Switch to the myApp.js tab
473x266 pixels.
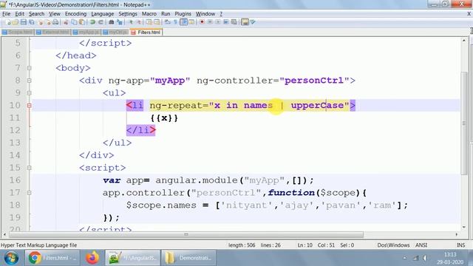click(x=86, y=32)
